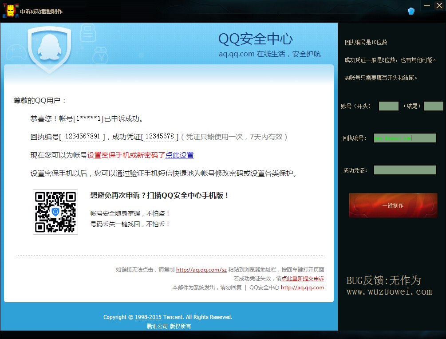Minimize the application window
This screenshot has width=446, height=339.
[x=426, y=5]
